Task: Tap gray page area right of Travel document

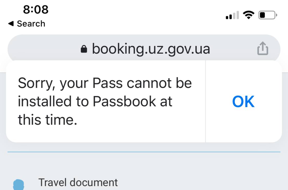Action: [x=202, y=183]
